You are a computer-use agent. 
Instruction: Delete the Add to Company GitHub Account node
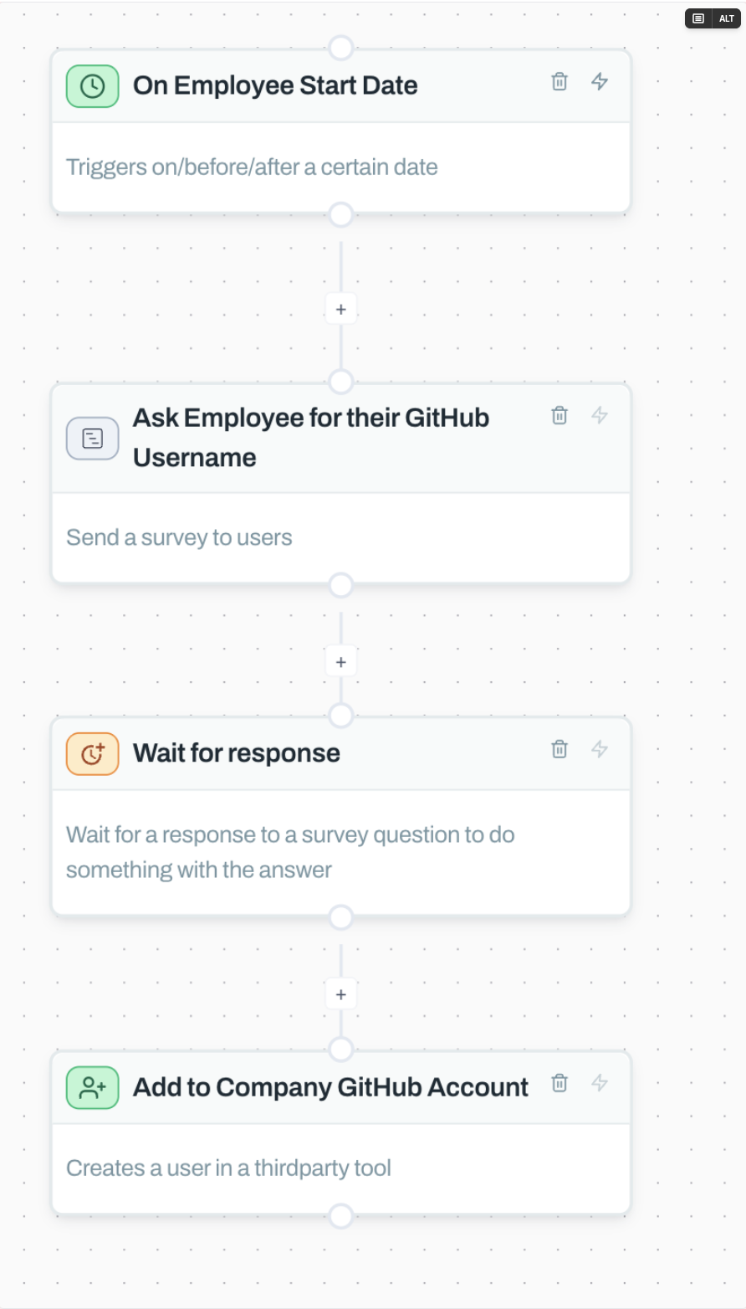tap(559, 1083)
